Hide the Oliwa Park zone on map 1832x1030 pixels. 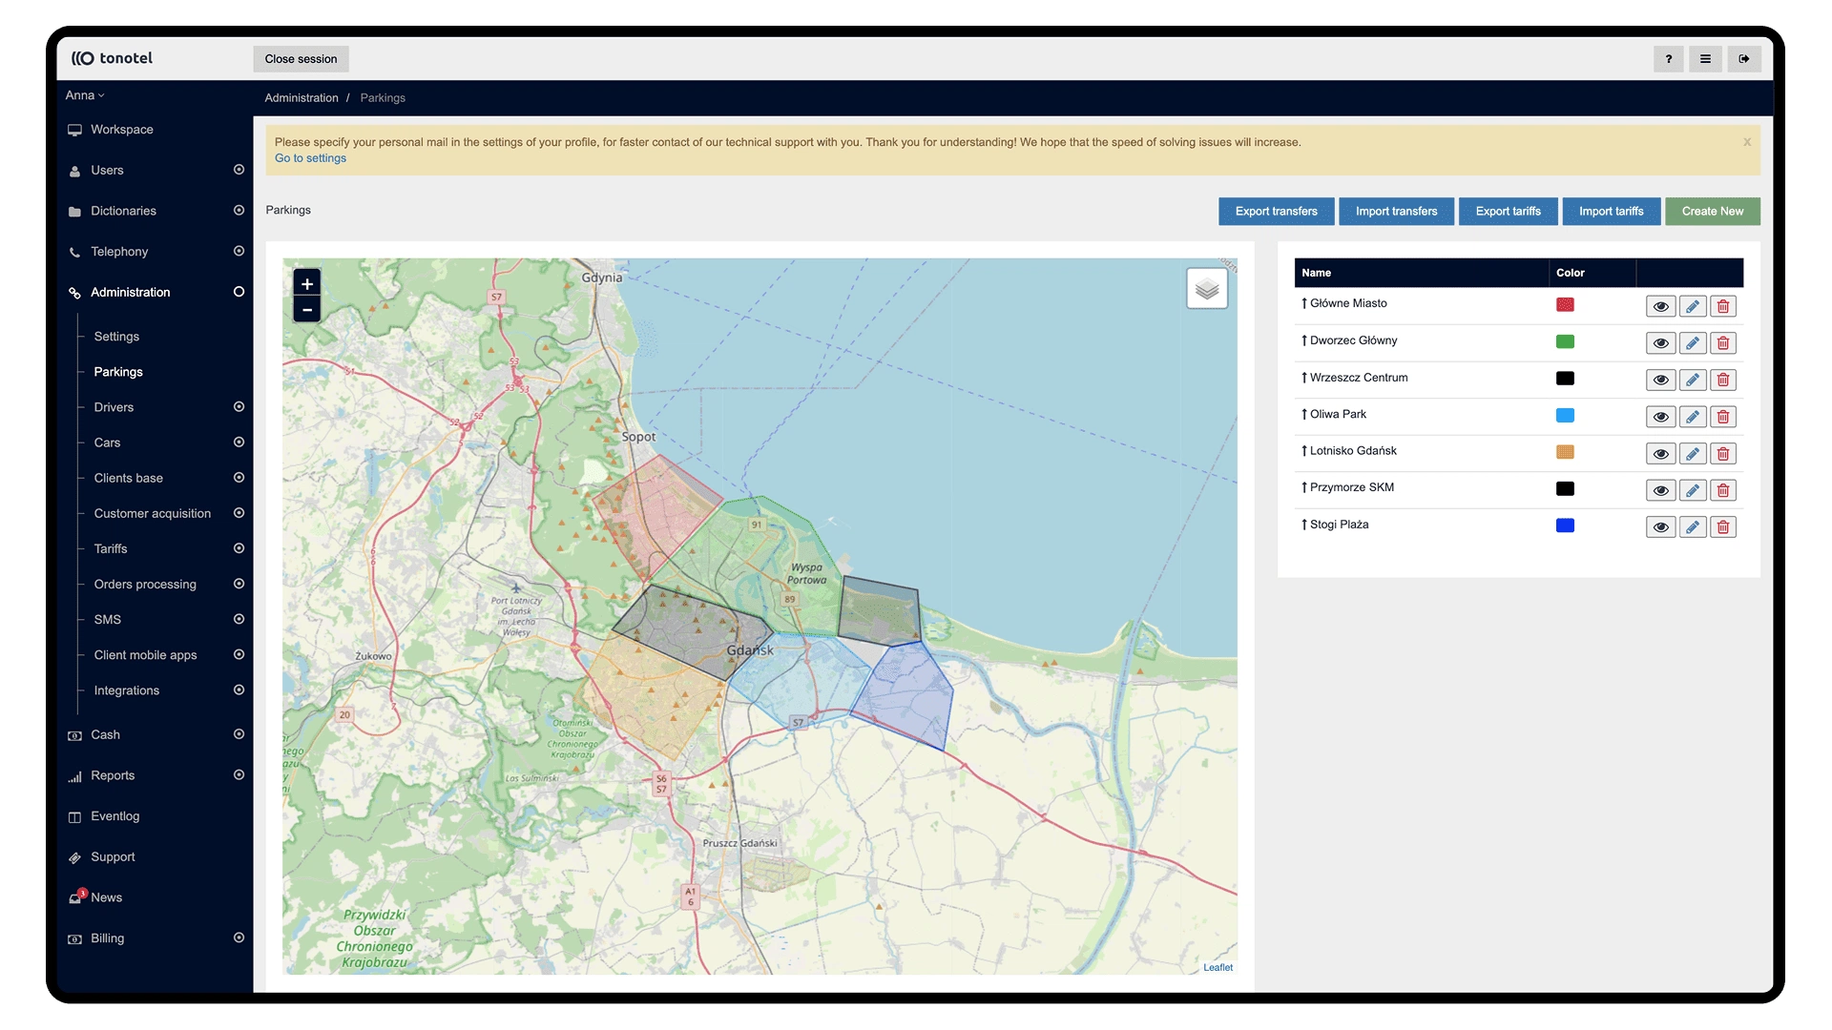point(1660,417)
